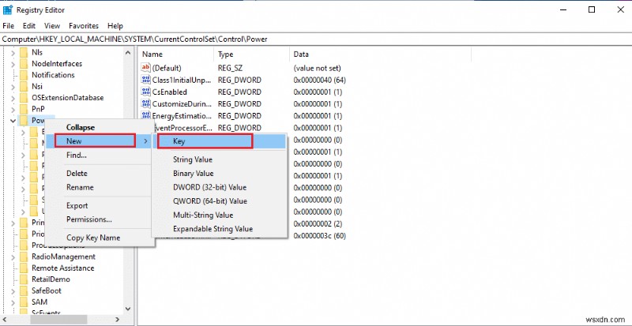Click the Class1InitialUnp... DWORD icon
Screen dimensions: 632x326
[146, 80]
